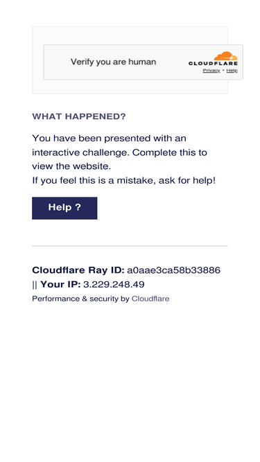260x462 pixels.
Task: Click the CLOUDFLARE wordmark in the widget
Action: (213, 63)
